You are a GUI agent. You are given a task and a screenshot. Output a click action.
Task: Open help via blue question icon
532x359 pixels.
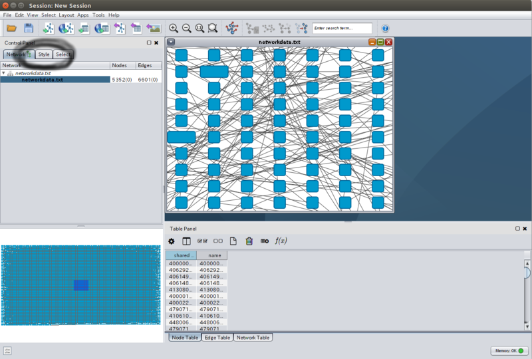tap(385, 29)
